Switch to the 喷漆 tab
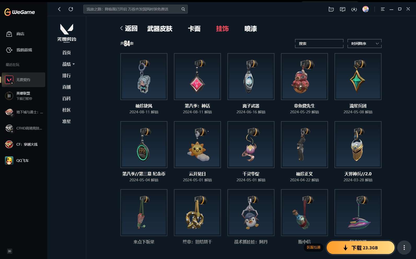 coord(250,29)
